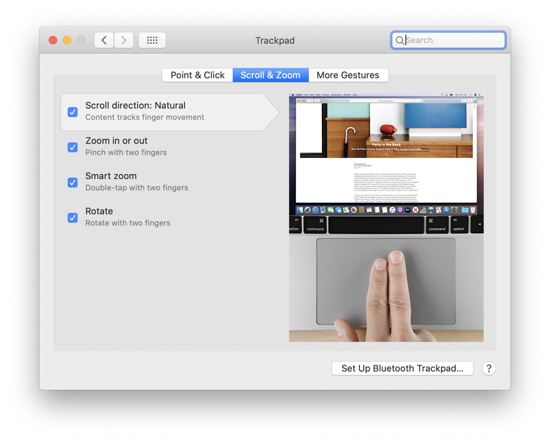Switch to the Point & Click tab

coord(197,75)
